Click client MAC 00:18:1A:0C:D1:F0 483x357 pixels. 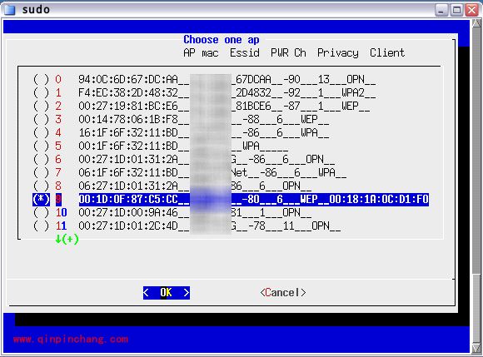(x=379, y=199)
